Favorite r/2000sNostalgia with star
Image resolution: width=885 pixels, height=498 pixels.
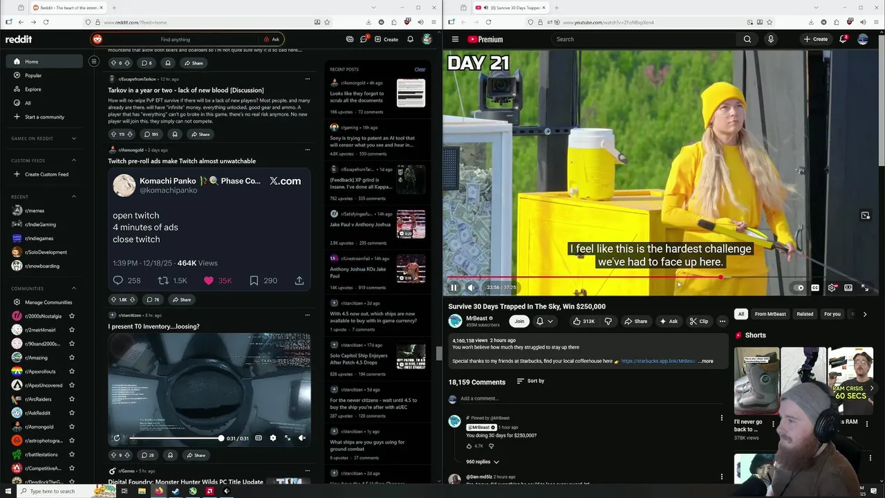tap(71, 316)
